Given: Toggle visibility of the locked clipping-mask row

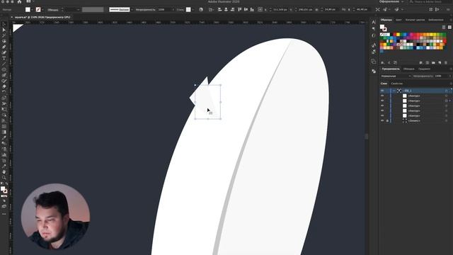Looking at the screenshot, I should point(382,120).
